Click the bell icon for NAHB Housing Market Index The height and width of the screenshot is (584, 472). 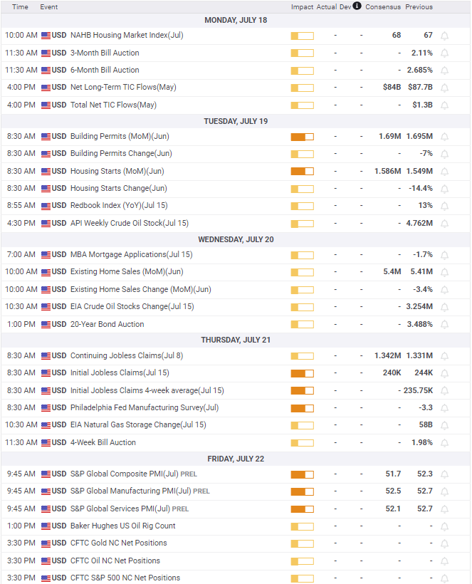[x=444, y=36]
